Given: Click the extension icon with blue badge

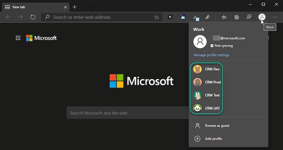Looking at the screenshot, I should coord(196,18).
